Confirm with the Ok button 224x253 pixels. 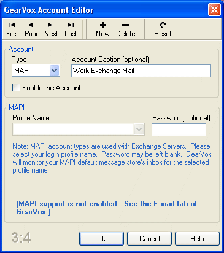pos(101,238)
